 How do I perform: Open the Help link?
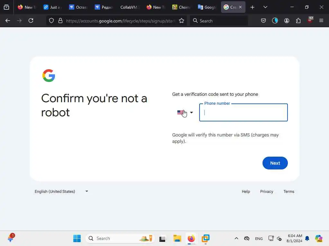pyautogui.click(x=246, y=192)
